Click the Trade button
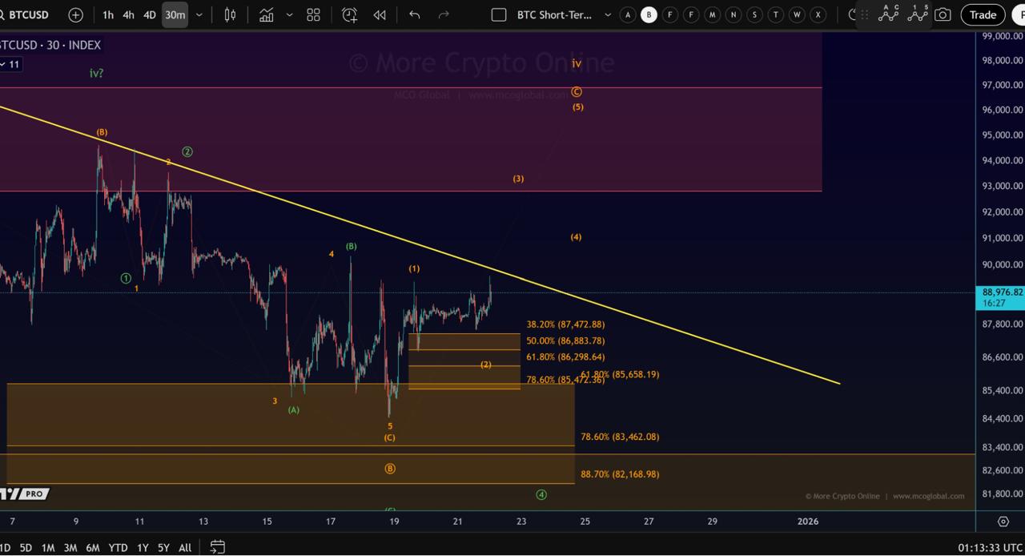The image size is (1025, 556). click(983, 14)
